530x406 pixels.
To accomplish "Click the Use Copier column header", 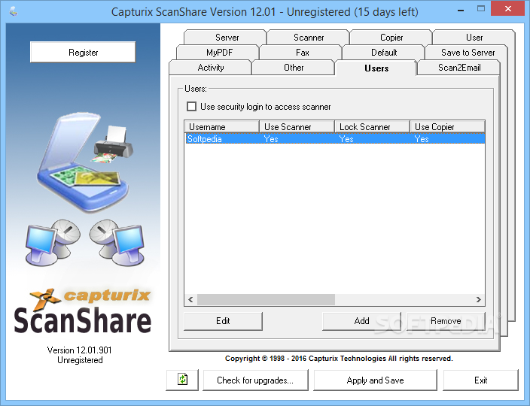I will click(447, 126).
